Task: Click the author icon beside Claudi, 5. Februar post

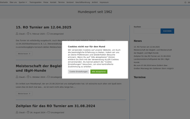Action: point(17,34)
